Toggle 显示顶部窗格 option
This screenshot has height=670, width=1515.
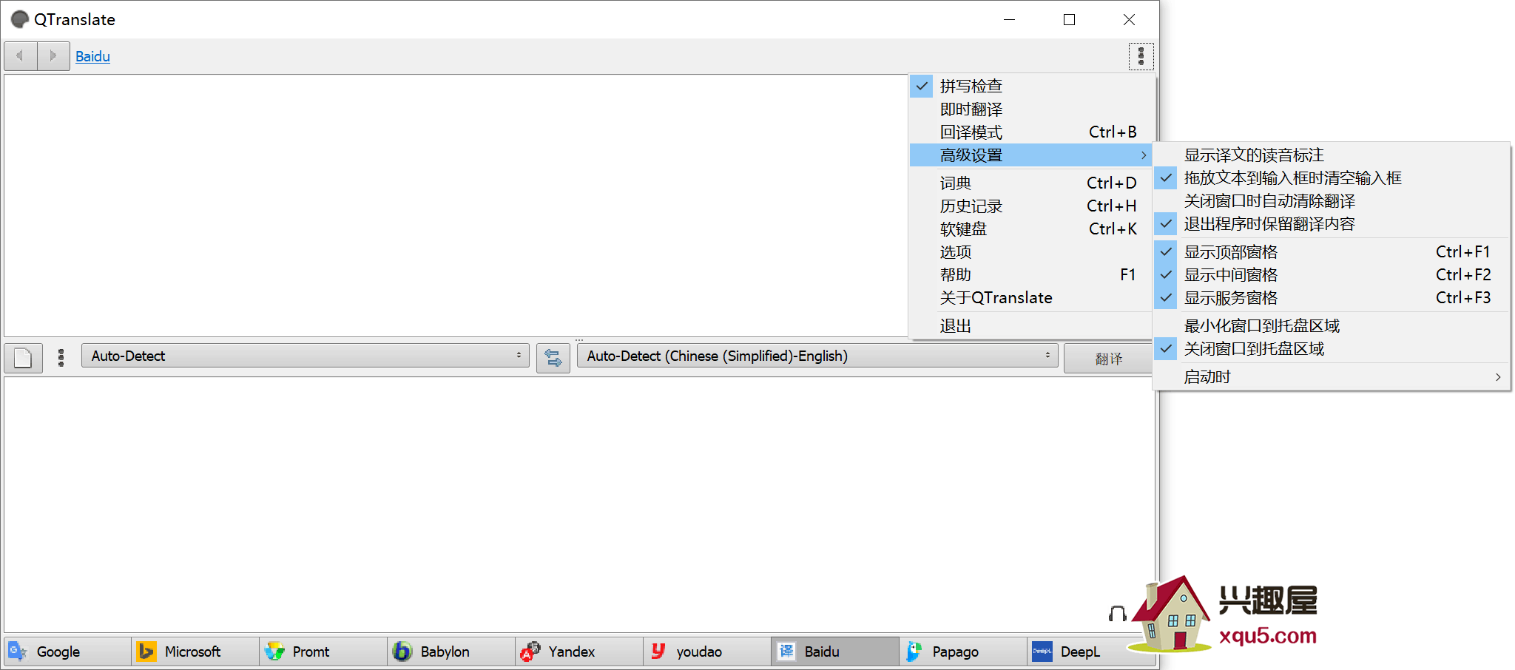pos(1332,252)
